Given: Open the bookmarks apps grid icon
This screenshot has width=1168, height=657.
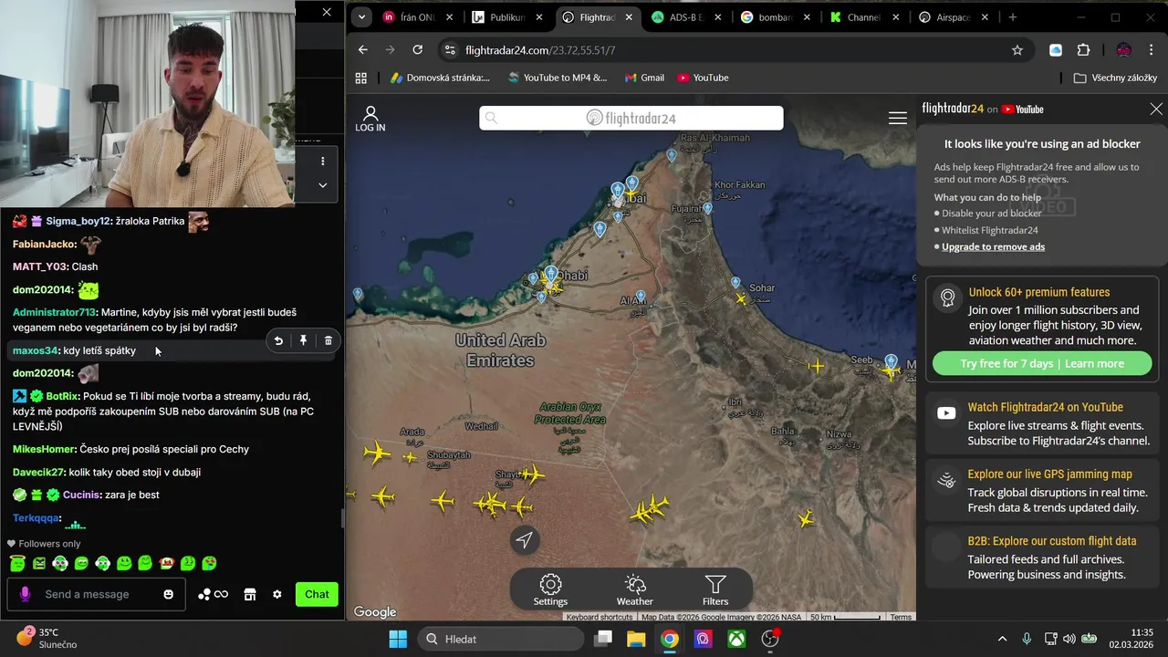Looking at the screenshot, I should click(x=361, y=78).
